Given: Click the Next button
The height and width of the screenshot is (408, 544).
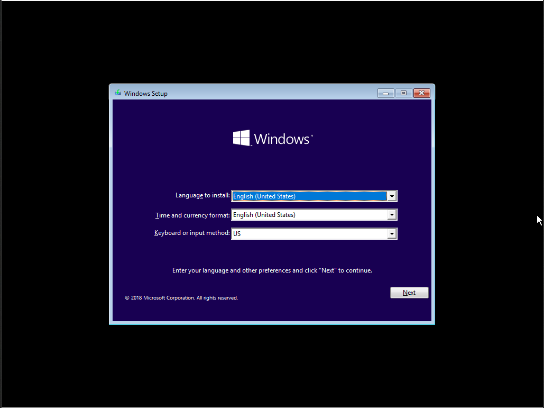Looking at the screenshot, I should 409,293.
